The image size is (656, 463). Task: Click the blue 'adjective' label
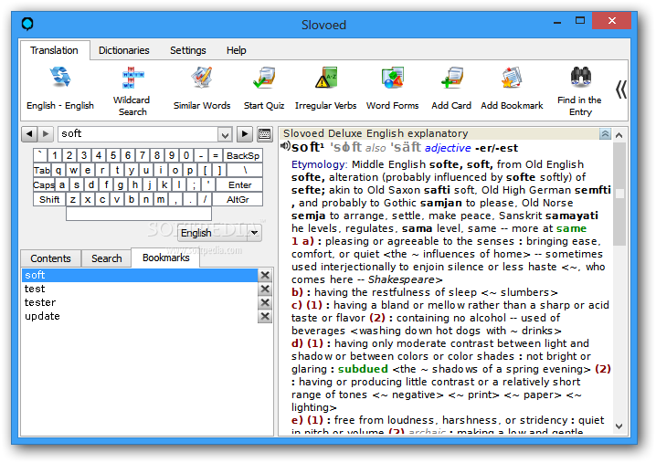coord(448,148)
